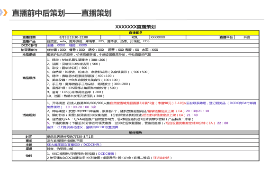Click the XXXXXXX直播策划 table heading

[x=135, y=27]
